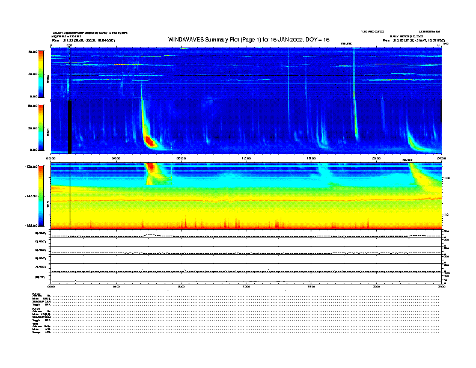Click the orange plasma line in TNR
Screen dimensions: 476x368
(246, 200)
